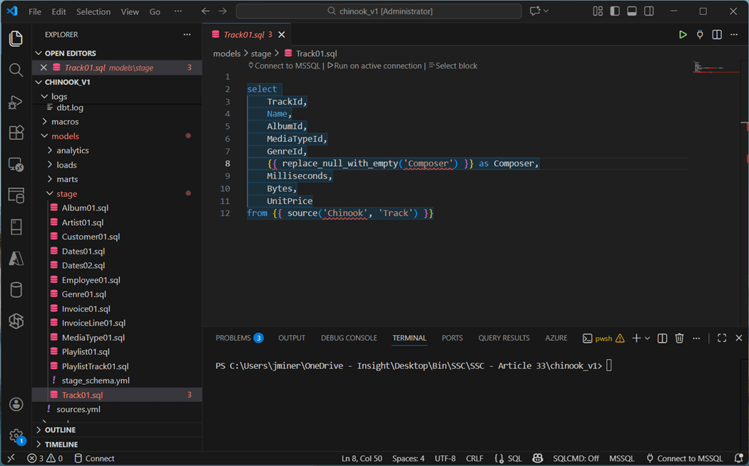749x466 pixels.
Task: Collapse the stage folder
Action: coord(66,194)
